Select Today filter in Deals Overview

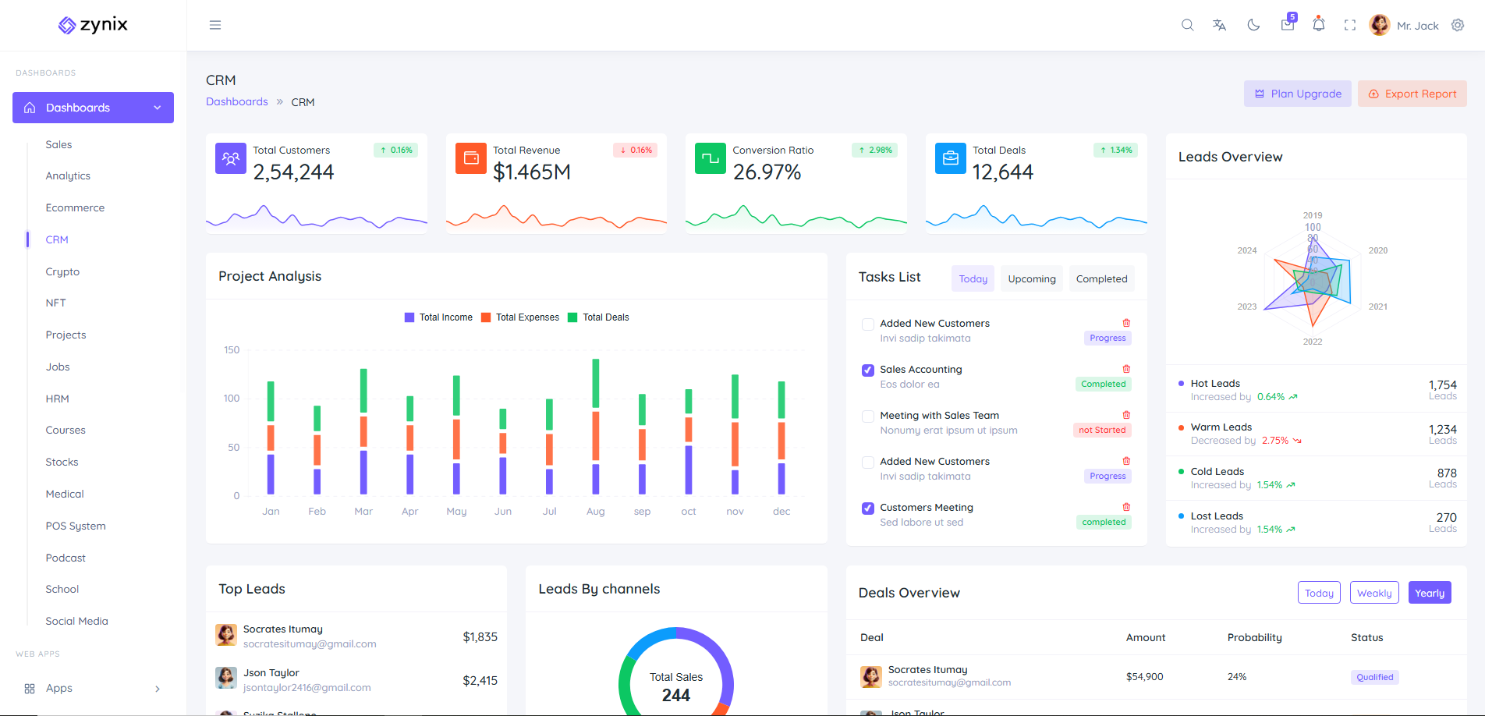pyautogui.click(x=1319, y=593)
